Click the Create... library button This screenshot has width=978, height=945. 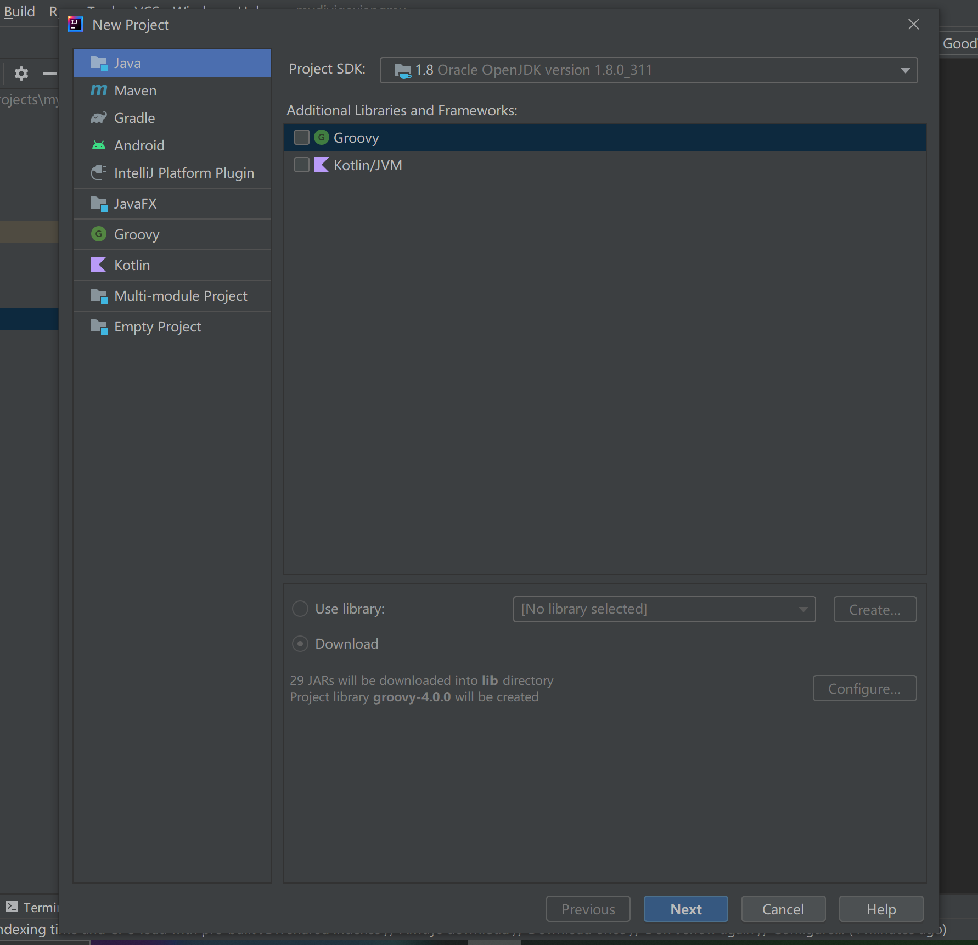coord(875,609)
